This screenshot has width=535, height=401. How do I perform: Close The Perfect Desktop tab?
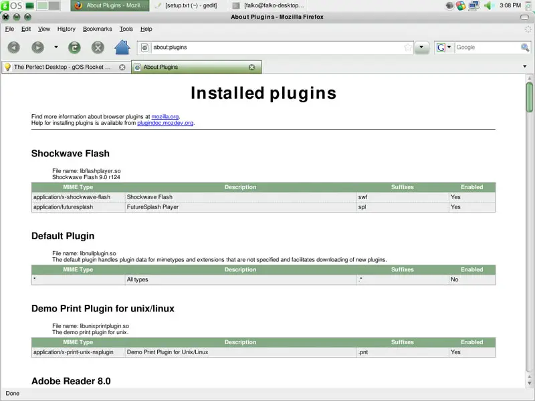click(x=122, y=68)
